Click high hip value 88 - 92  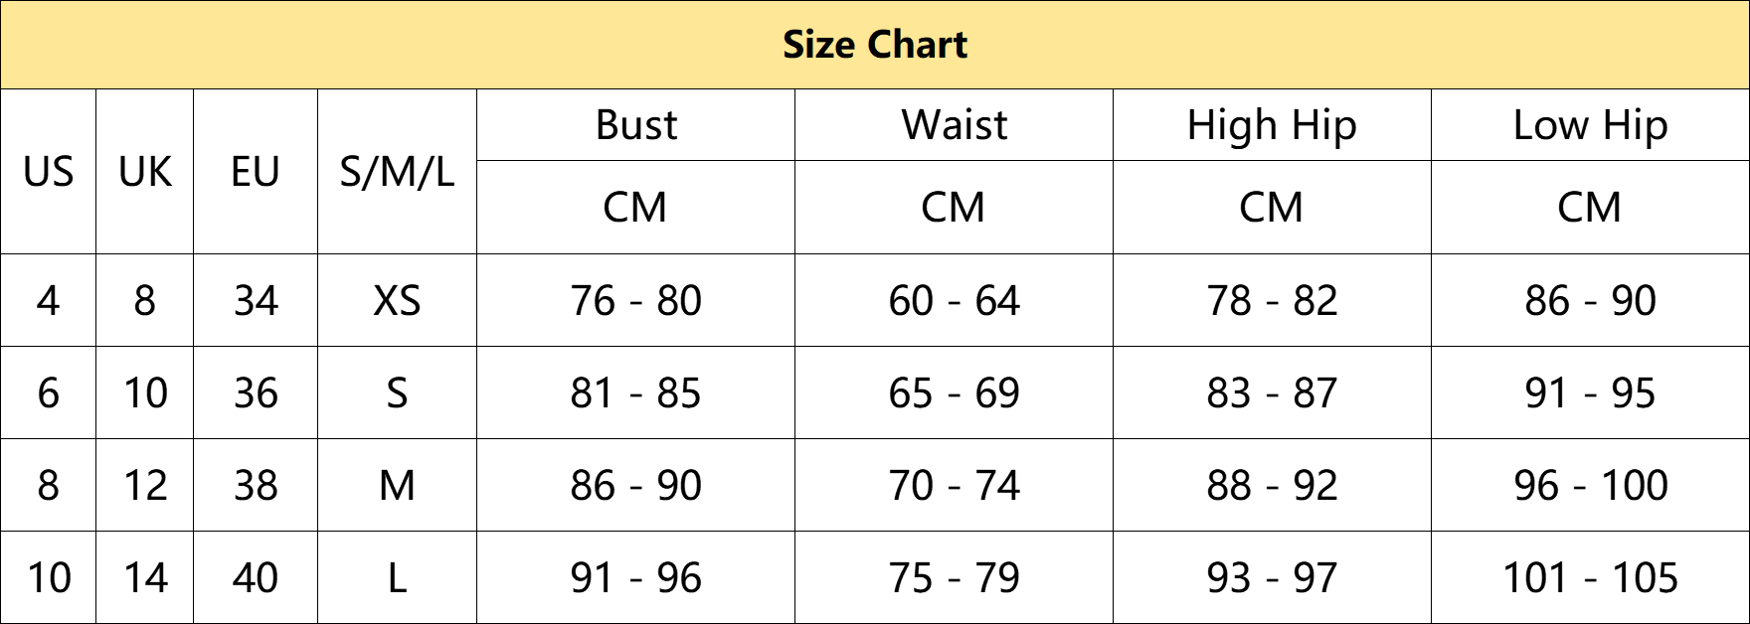click(x=1272, y=485)
